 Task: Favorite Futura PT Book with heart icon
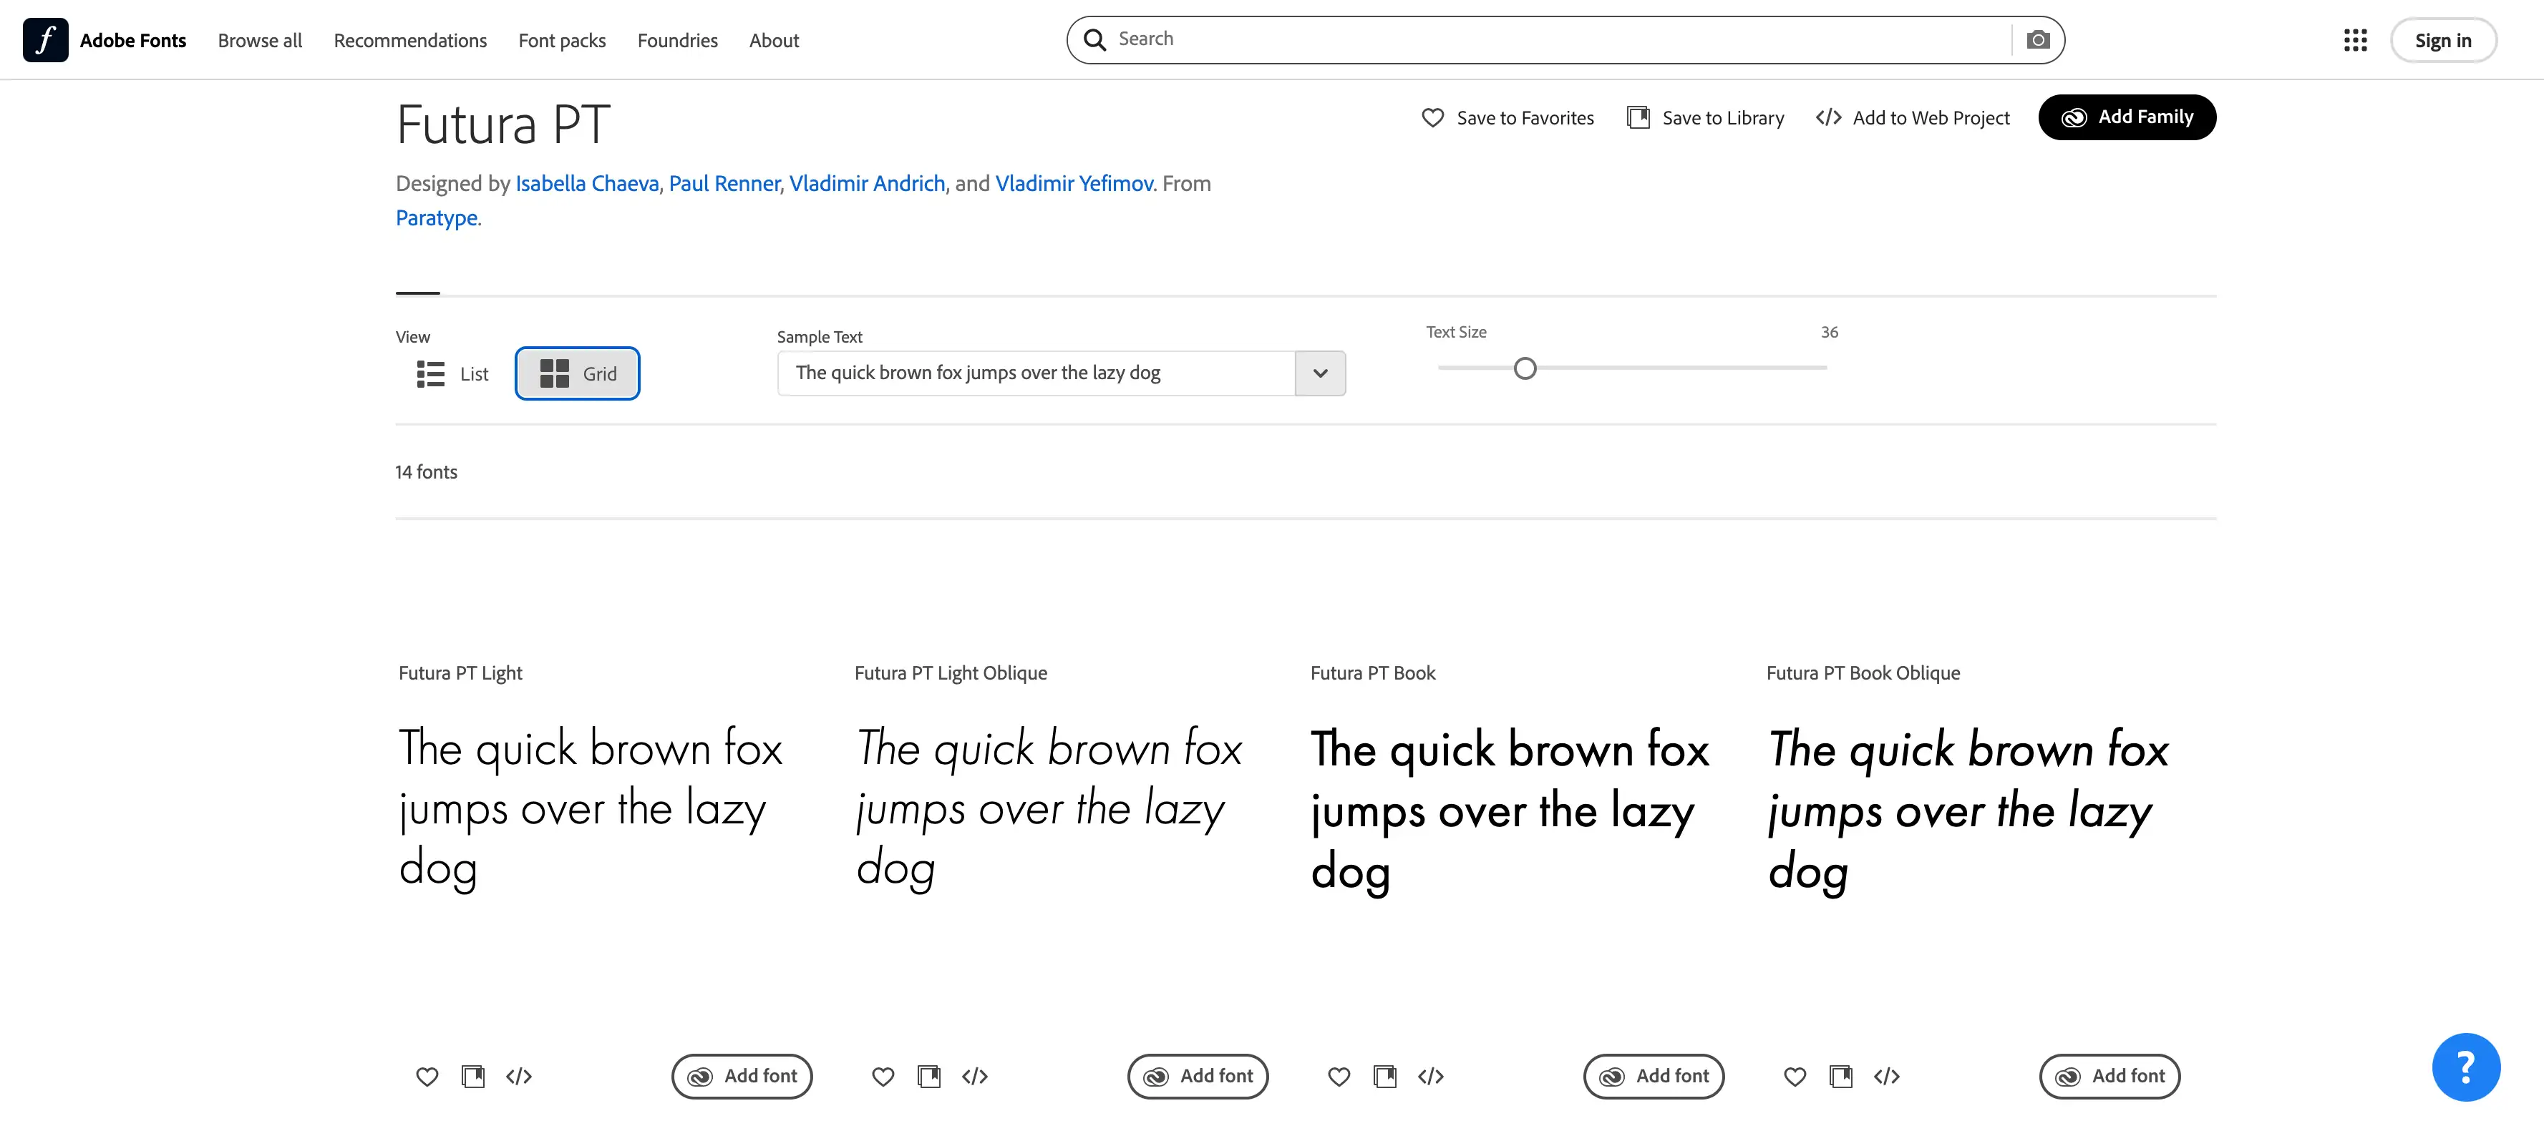coord(1339,1076)
